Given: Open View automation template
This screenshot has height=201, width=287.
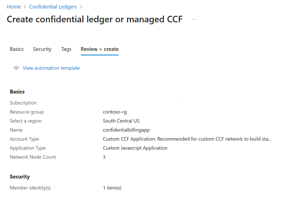Looking at the screenshot, I should pos(51,68).
